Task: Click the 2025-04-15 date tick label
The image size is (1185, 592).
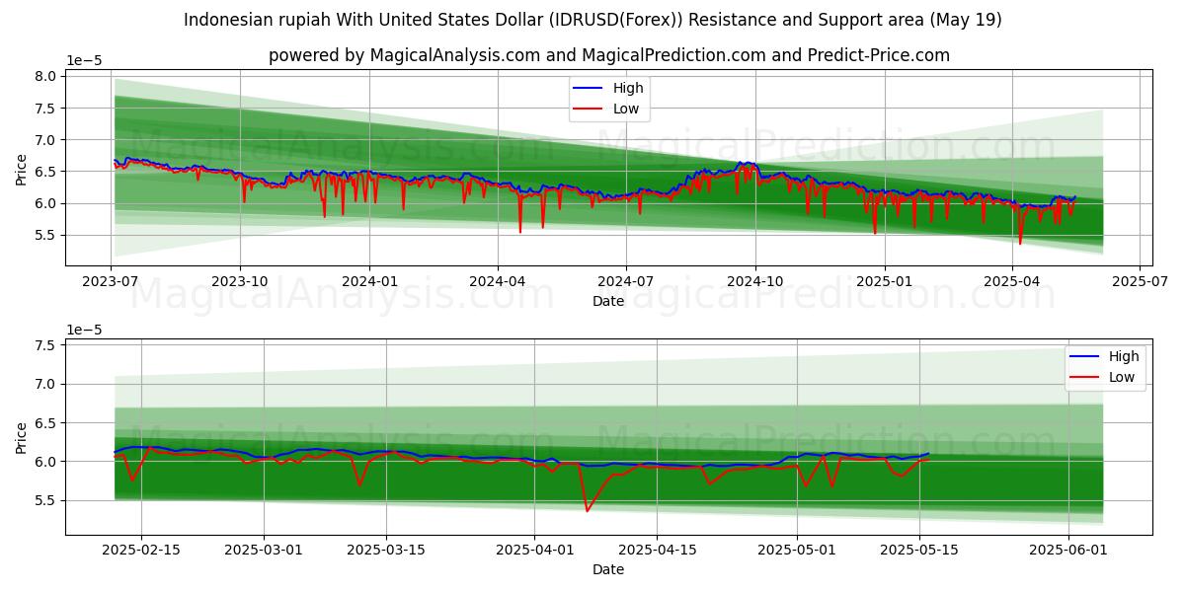Action: coord(656,550)
